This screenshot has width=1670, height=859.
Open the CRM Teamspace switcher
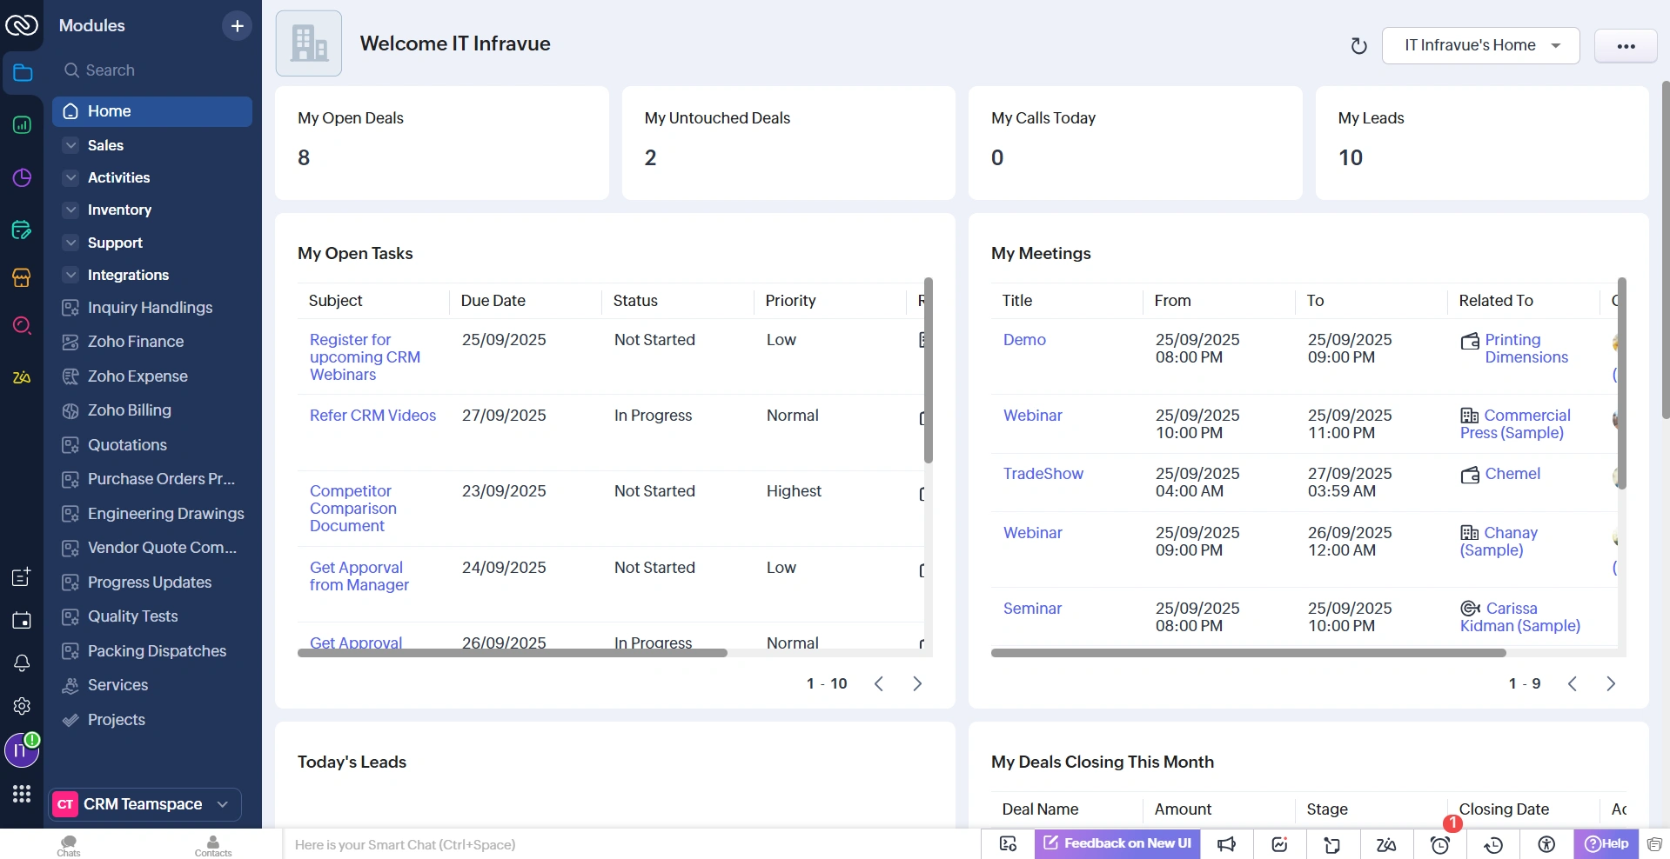[x=144, y=804]
